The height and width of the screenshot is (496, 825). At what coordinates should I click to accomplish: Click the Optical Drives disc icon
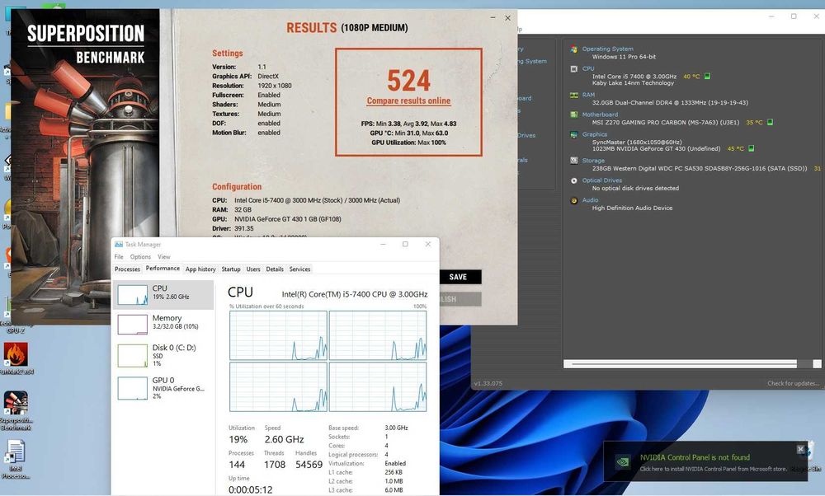coord(573,180)
